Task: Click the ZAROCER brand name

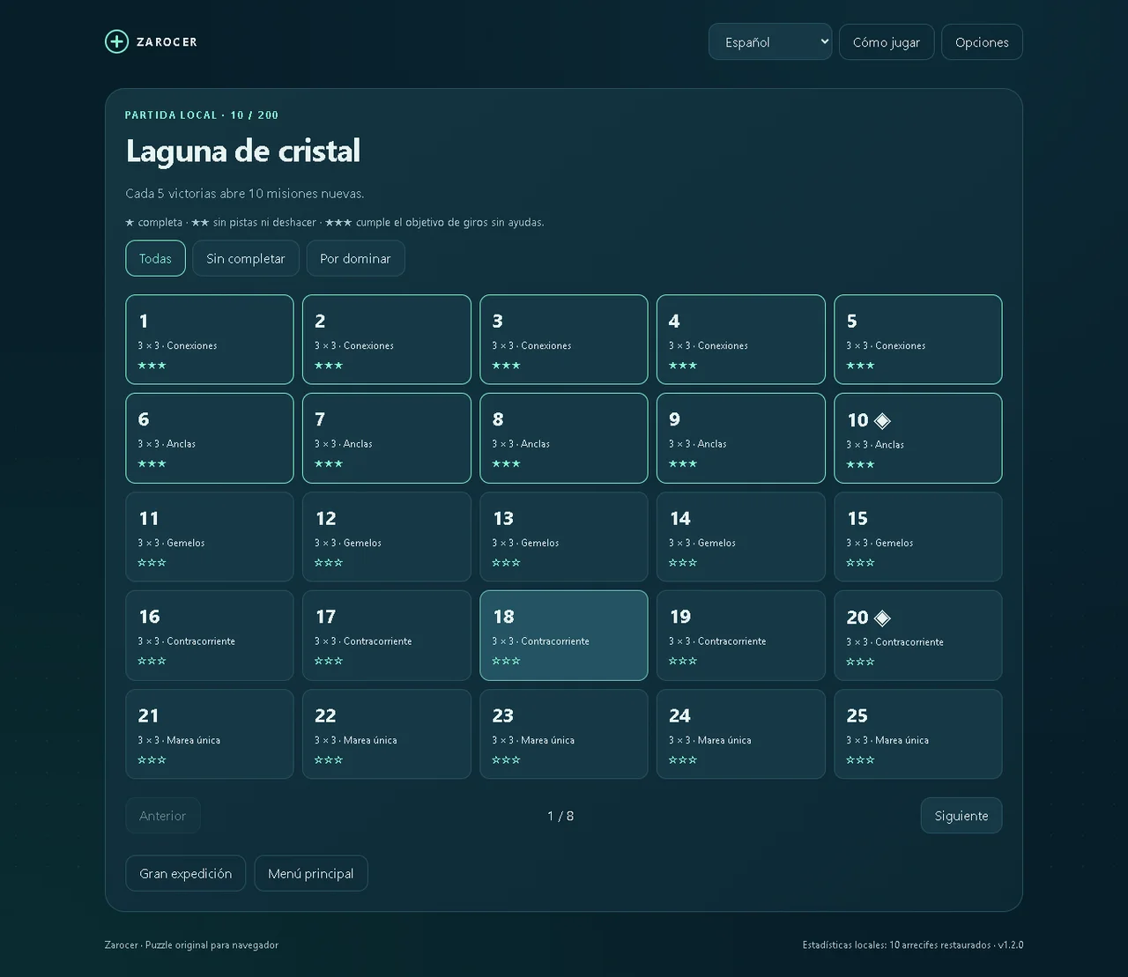Action: pos(167,41)
